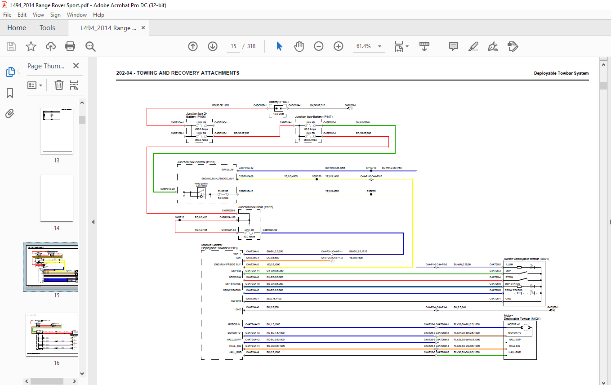Collapse the left navigation pane

[93, 222]
